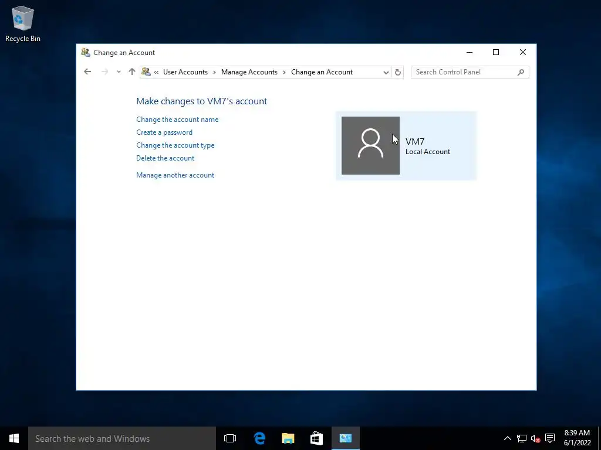
Task: Show hidden system tray icons
Action: coord(507,438)
